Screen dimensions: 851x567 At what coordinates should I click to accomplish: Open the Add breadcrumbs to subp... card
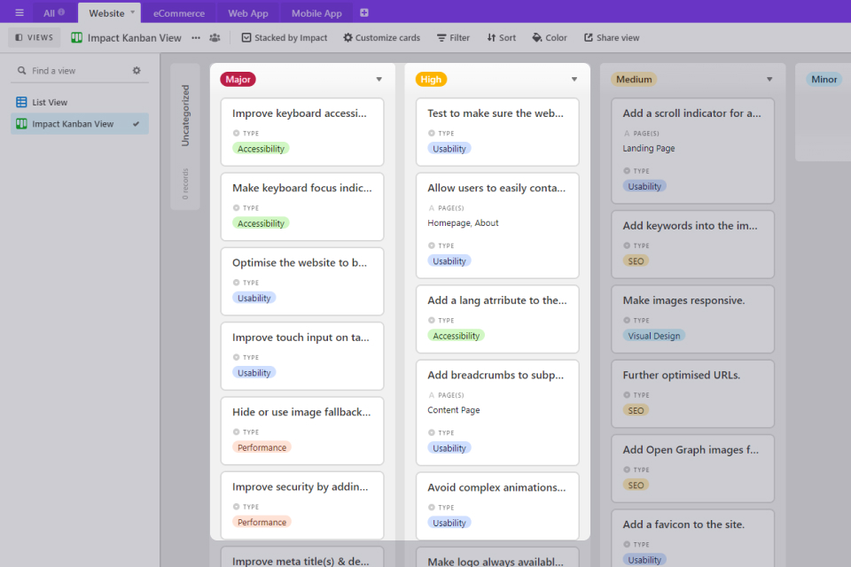point(497,412)
